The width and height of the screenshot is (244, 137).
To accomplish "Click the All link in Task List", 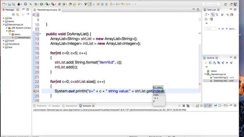I will point(223,29).
